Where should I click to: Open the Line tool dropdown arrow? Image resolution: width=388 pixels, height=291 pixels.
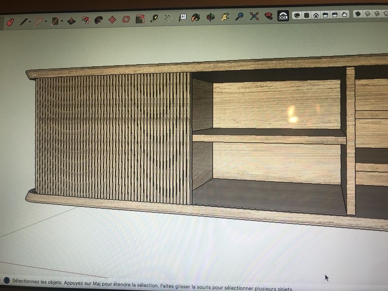tap(30, 22)
